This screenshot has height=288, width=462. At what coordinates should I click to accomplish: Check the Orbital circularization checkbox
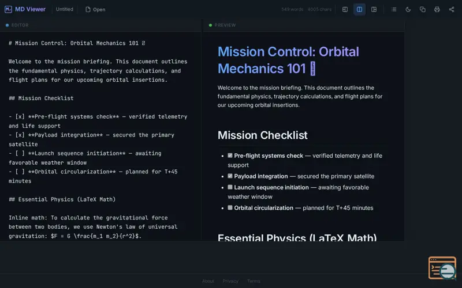(230, 208)
